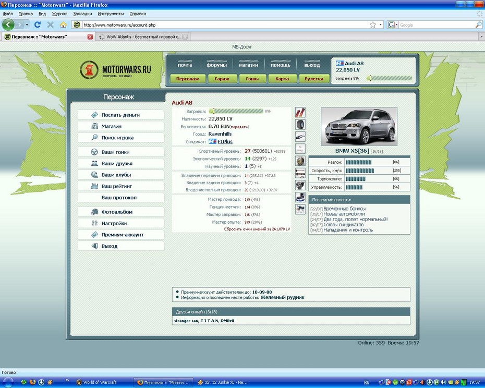Open Firefox from the quick launch
The width and height of the screenshot is (485, 388).
tap(32, 382)
